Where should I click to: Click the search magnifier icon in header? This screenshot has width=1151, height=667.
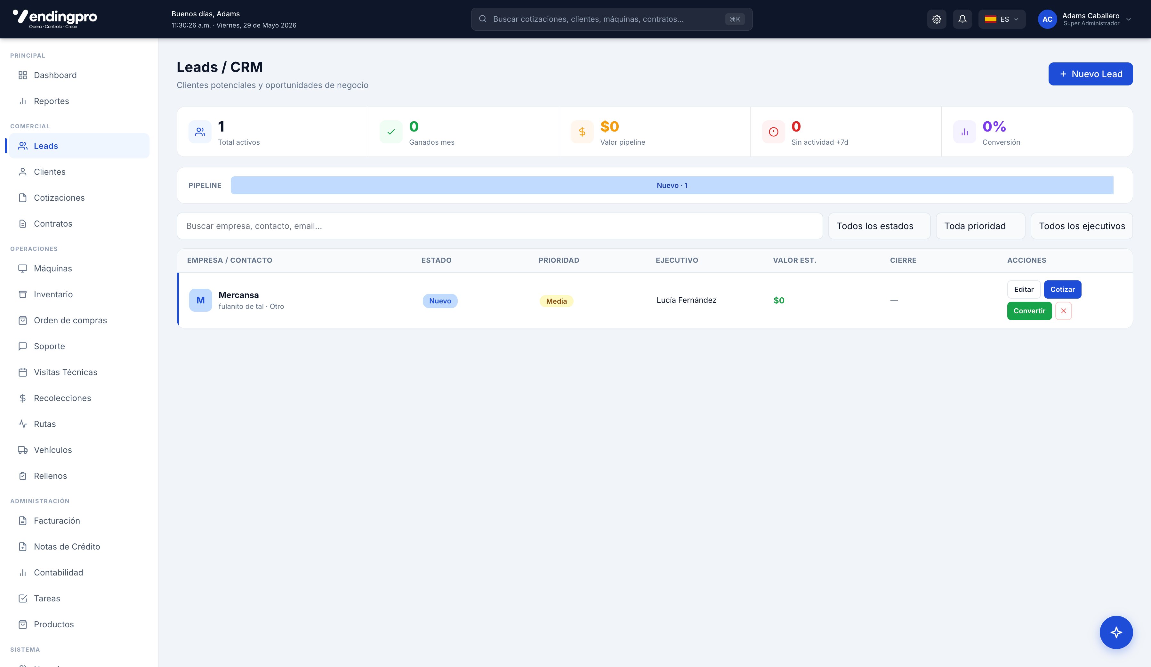[482, 19]
